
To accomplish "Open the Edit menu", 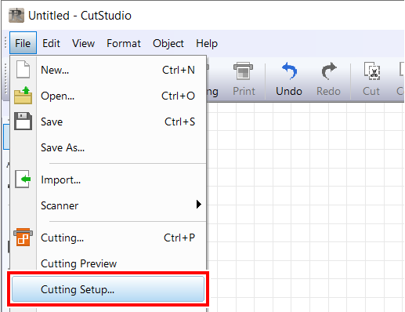I will pos(51,43).
